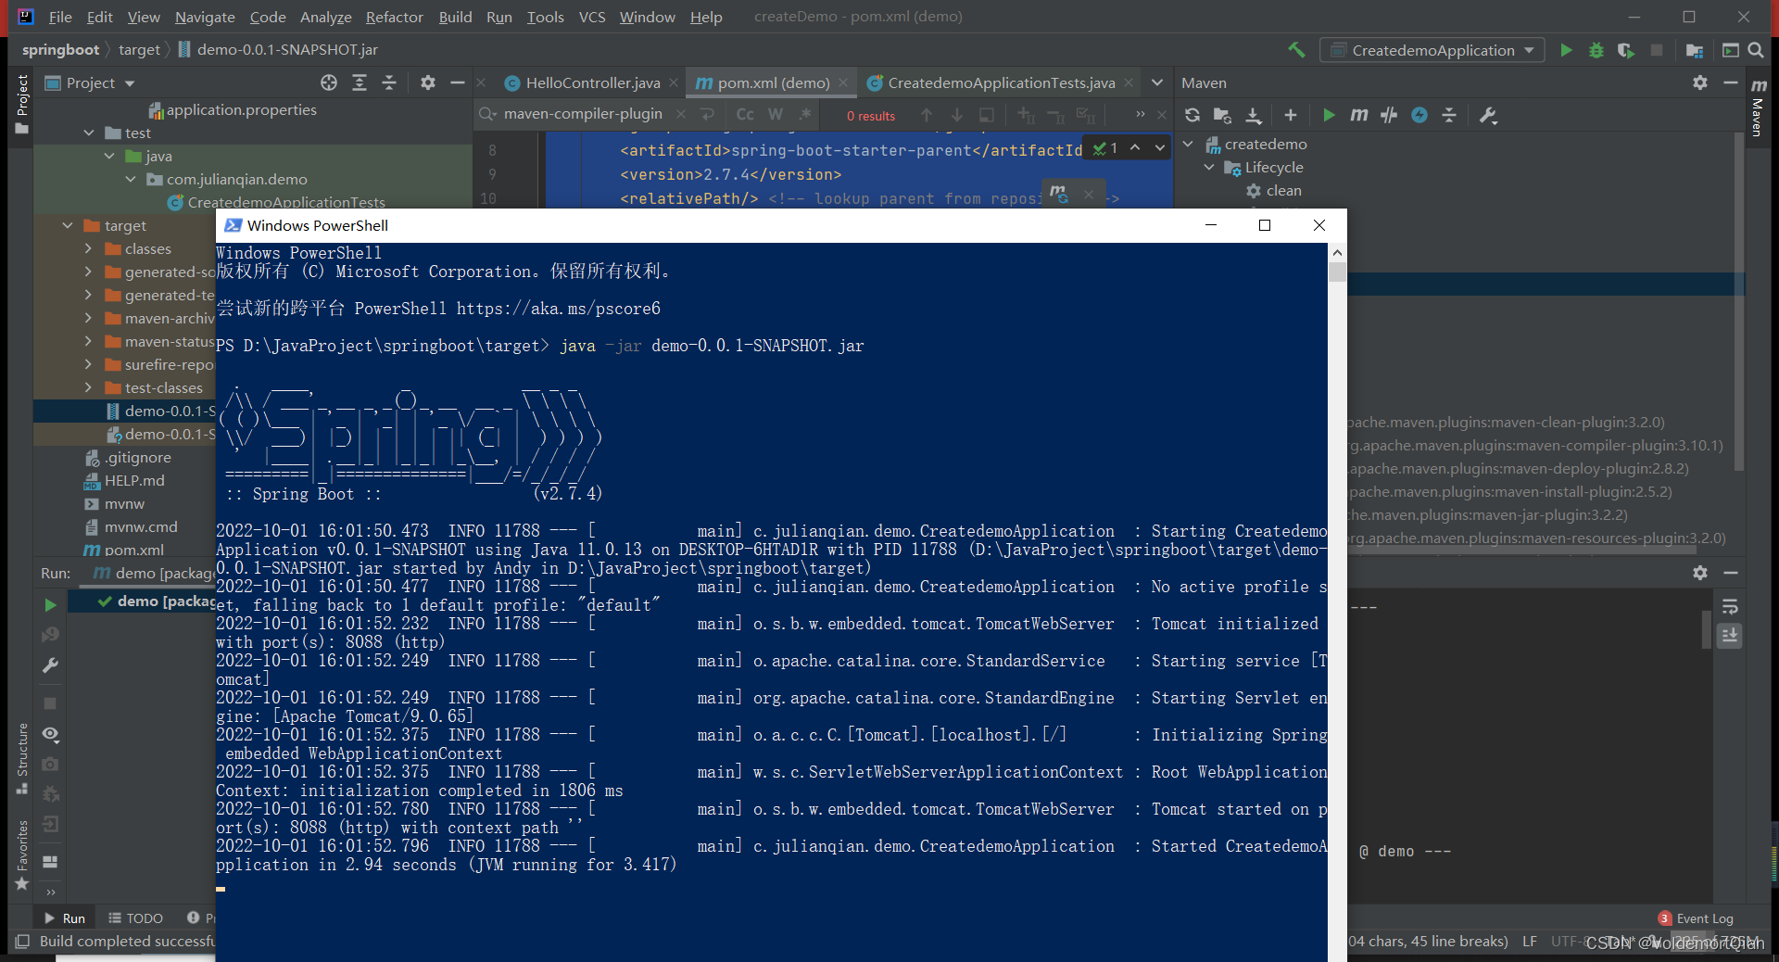Show hidden editor tabs dropdown chevron
The width and height of the screenshot is (1779, 962).
[1157, 82]
